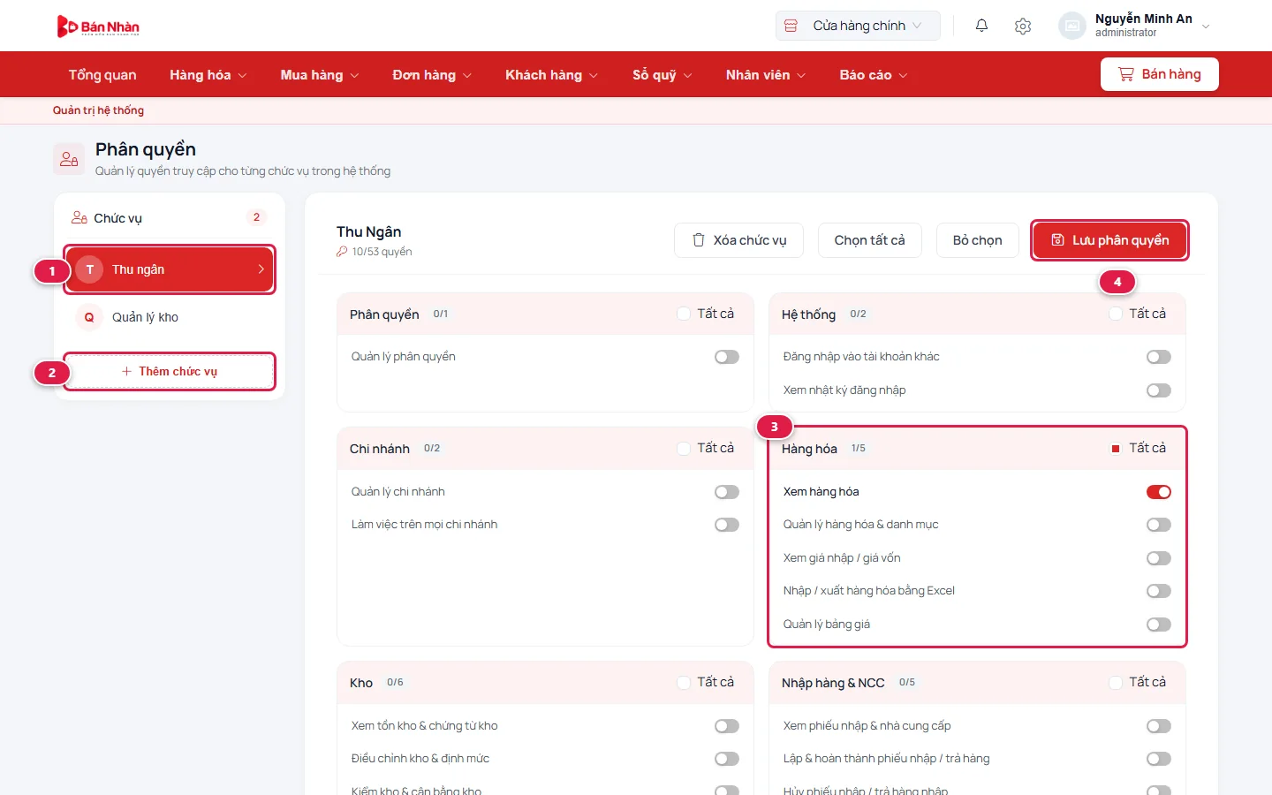The width and height of the screenshot is (1272, 795).
Task: Expand the Đơn hàng dropdown
Action: coord(432,75)
